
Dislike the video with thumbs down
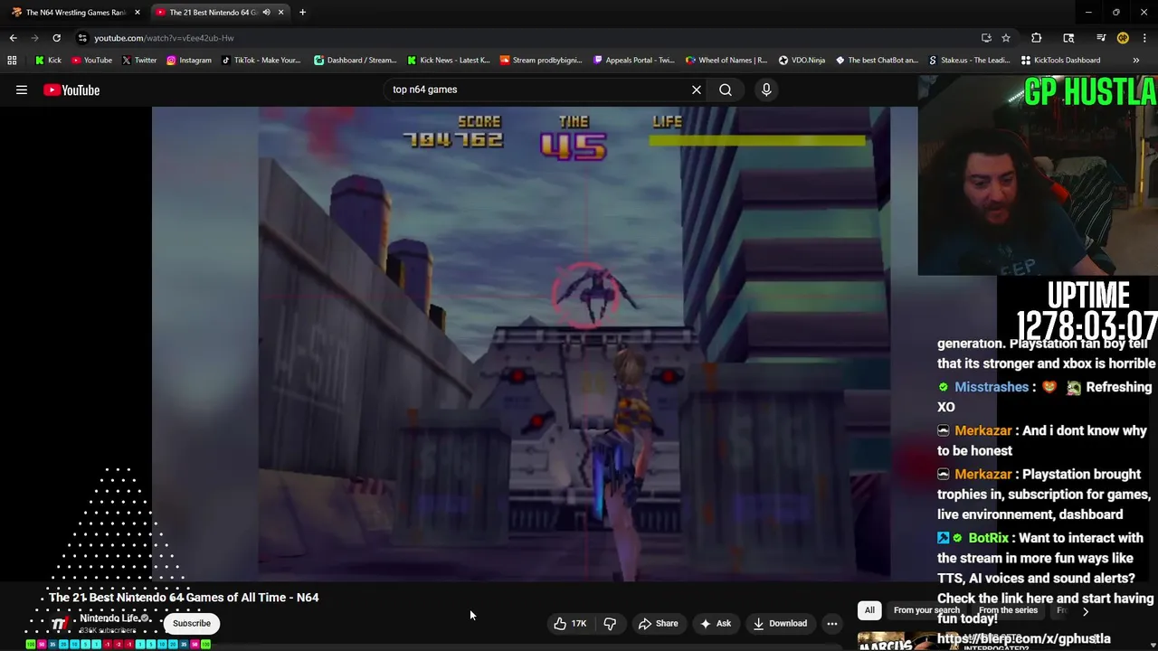(610, 623)
